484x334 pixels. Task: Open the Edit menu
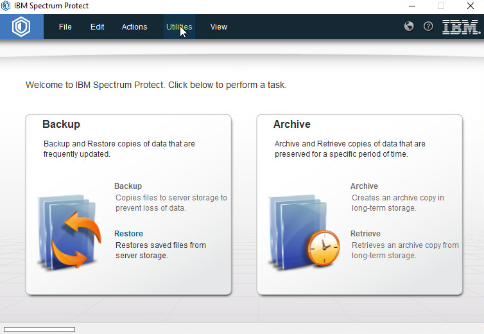(x=97, y=27)
